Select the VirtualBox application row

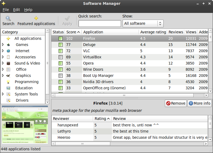click(129, 57)
